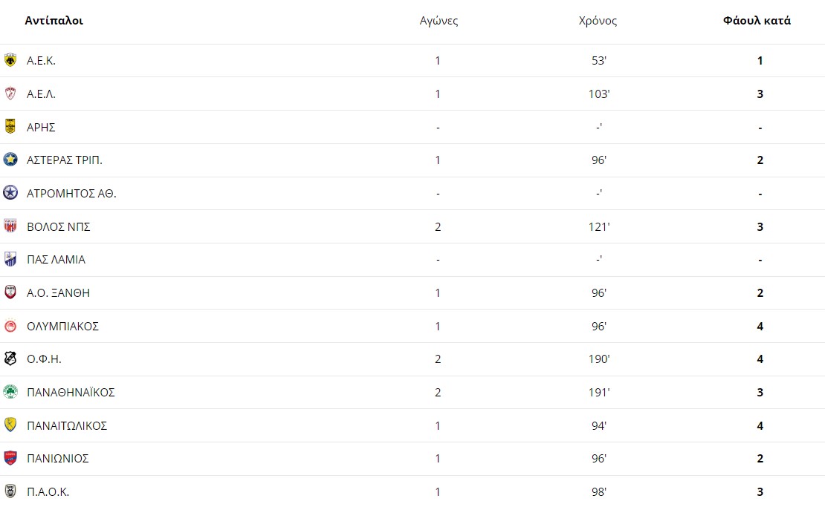The image size is (825, 507).
Task: Click the Α.Ε.Λ. team crest icon
Action: [x=10, y=94]
